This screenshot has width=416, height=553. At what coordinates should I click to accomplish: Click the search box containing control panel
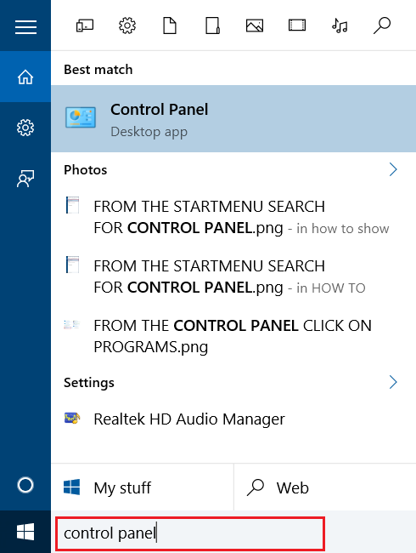pos(189,533)
